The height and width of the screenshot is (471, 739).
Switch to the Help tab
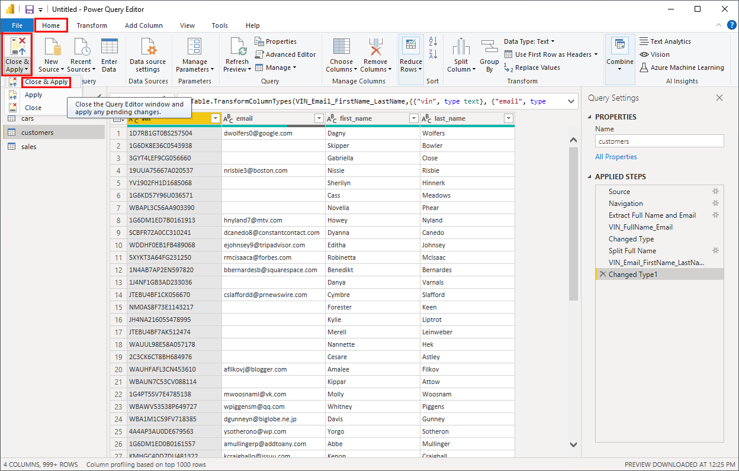coord(253,25)
